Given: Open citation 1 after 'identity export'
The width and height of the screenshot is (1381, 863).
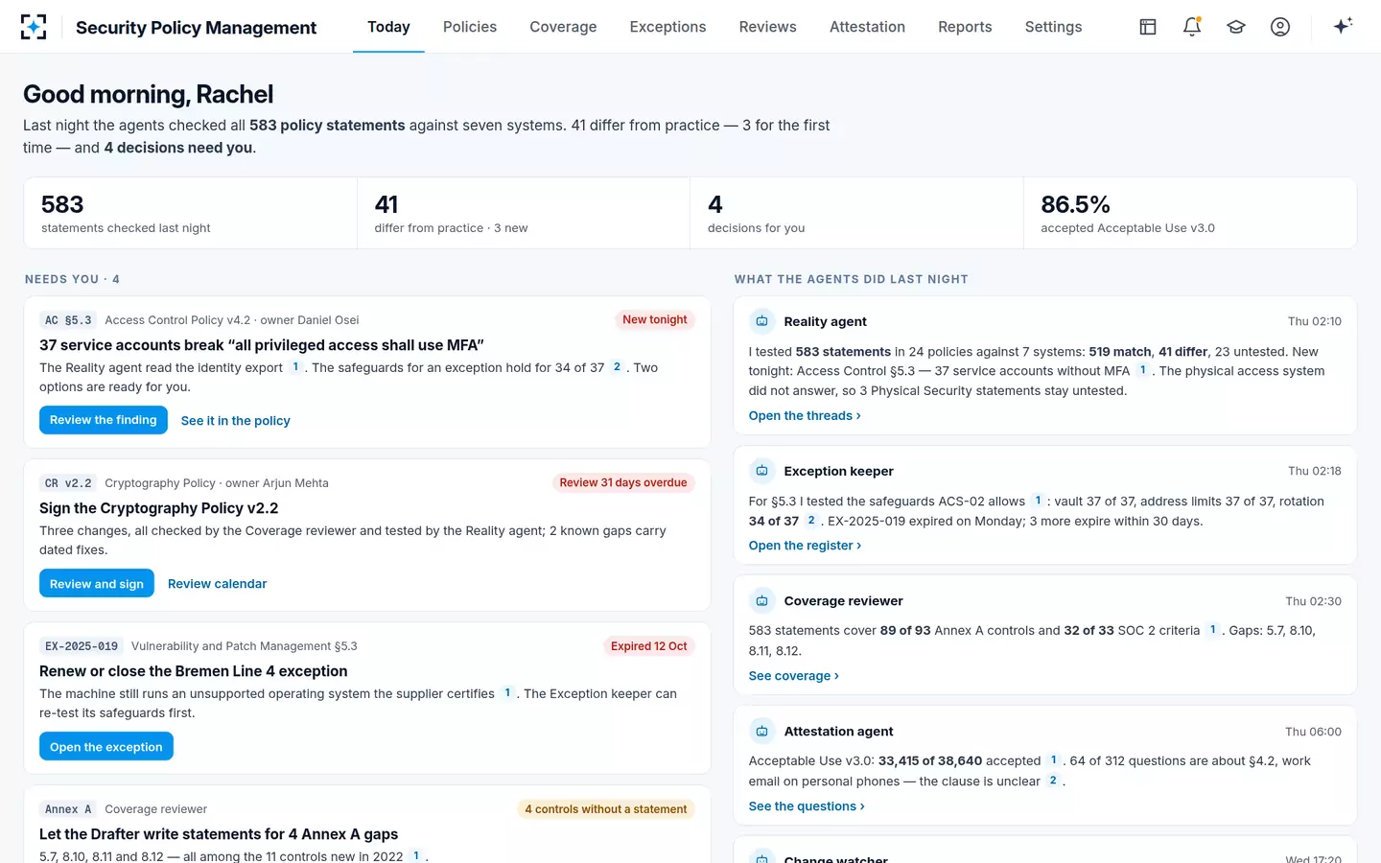Looking at the screenshot, I should coord(295,367).
